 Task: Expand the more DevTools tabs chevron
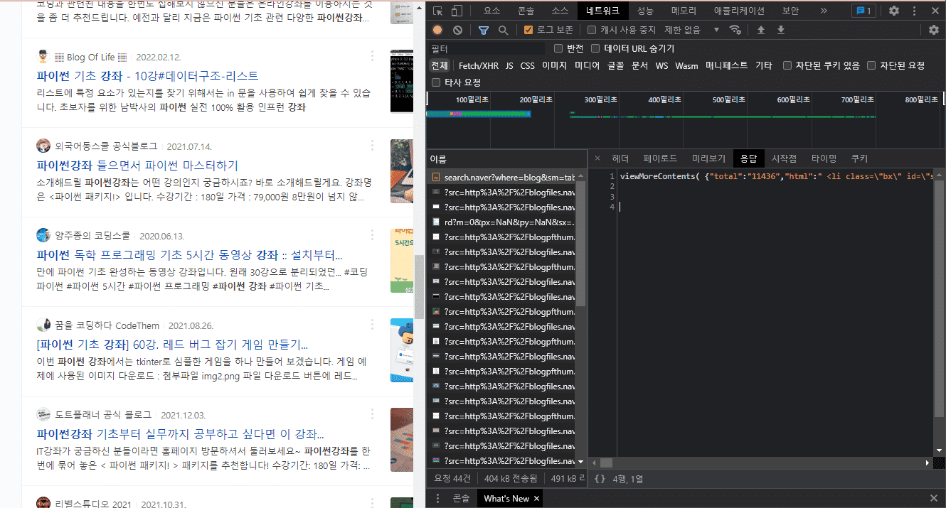pyautogui.click(x=824, y=11)
